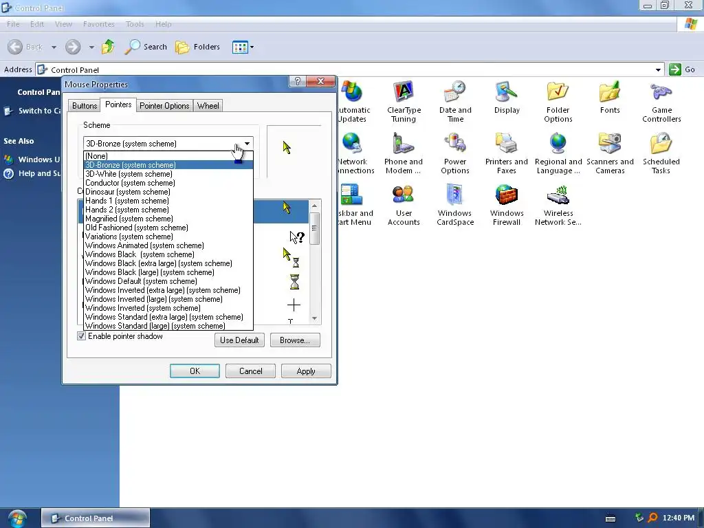Image resolution: width=704 pixels, height=528 pixels.
Task: Choose Windows Standard (extra large) scheme
Action: [168, 317]
